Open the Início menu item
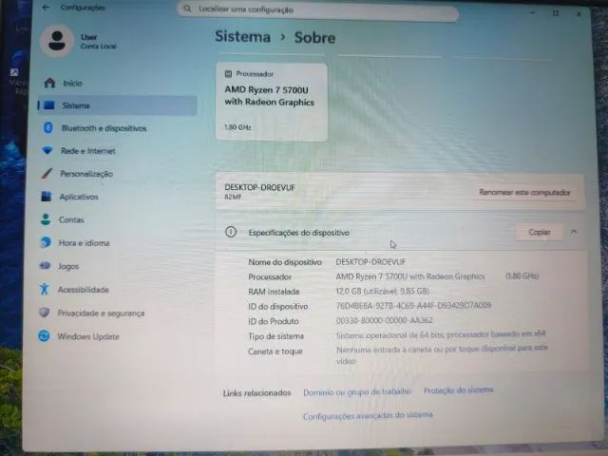 point(72,83)
